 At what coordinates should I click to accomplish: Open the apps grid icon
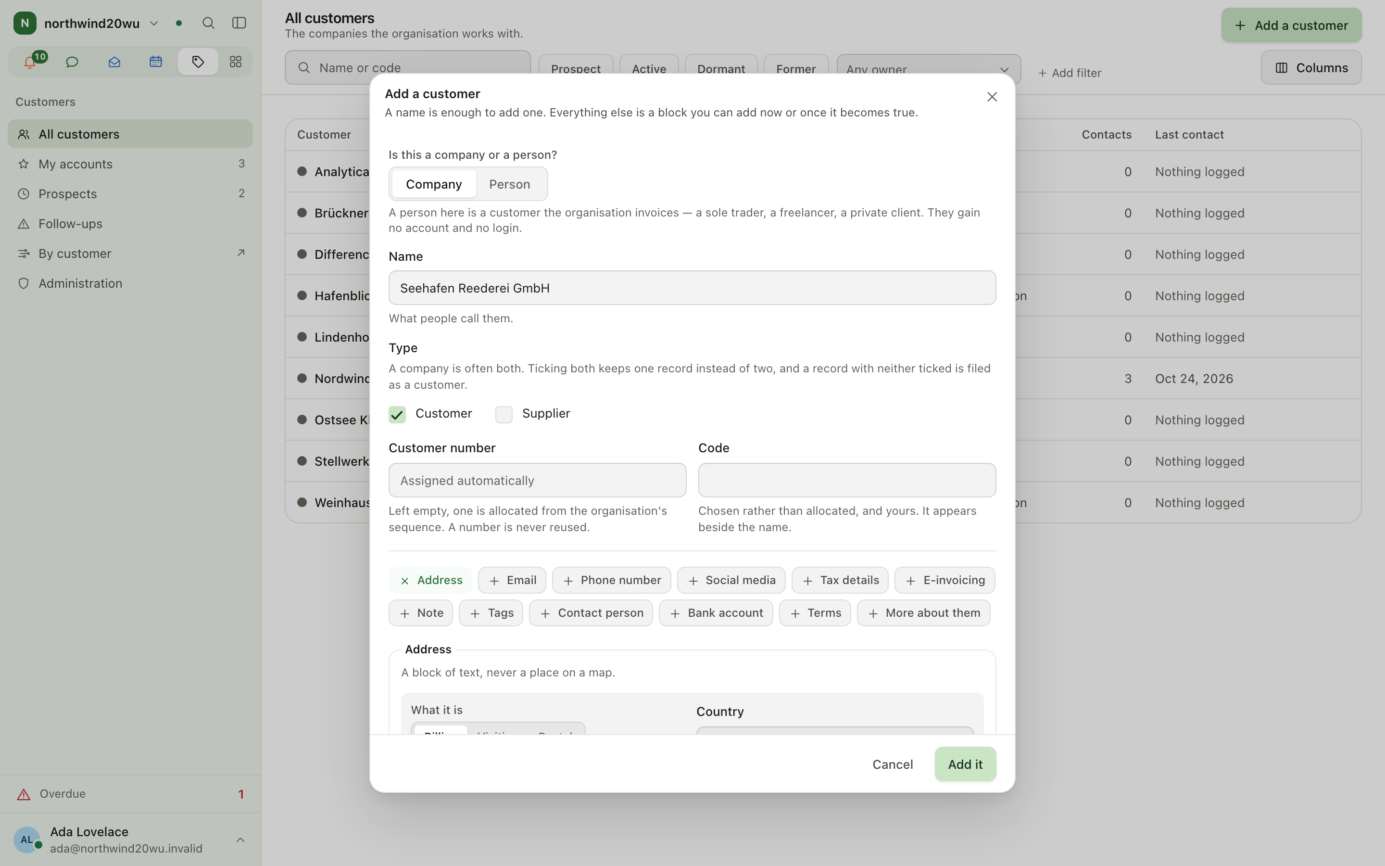(235, 62)
